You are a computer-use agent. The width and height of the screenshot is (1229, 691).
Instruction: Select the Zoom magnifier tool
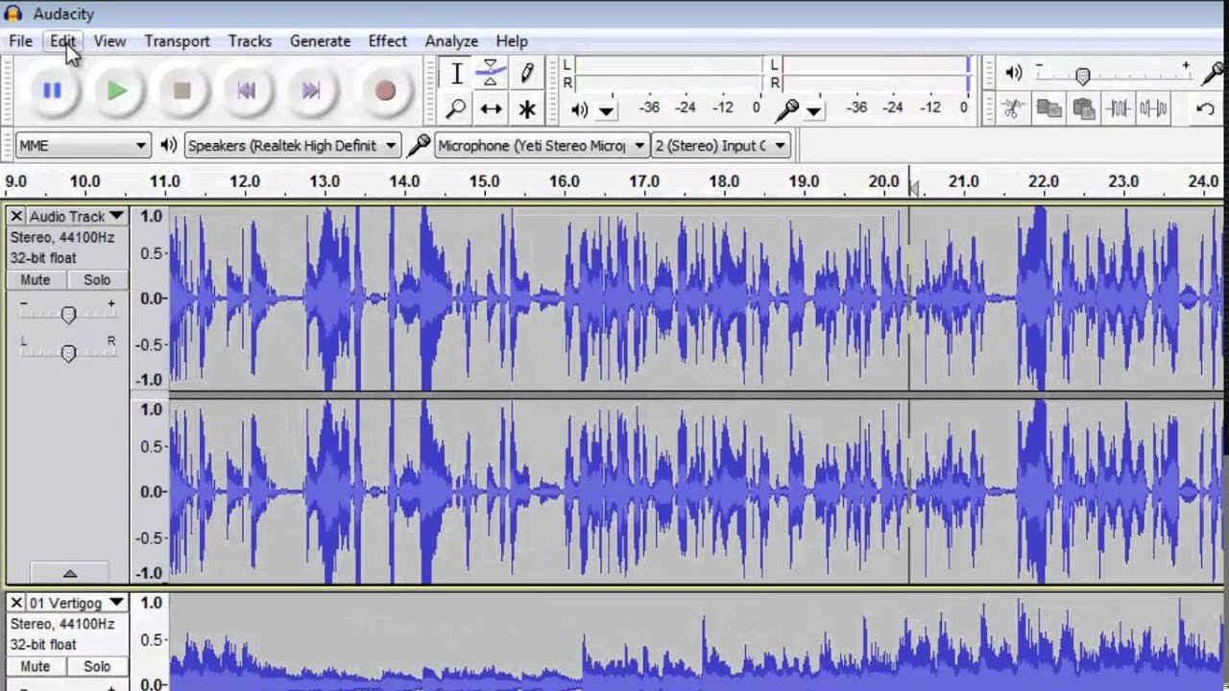(x=456, y=108)
